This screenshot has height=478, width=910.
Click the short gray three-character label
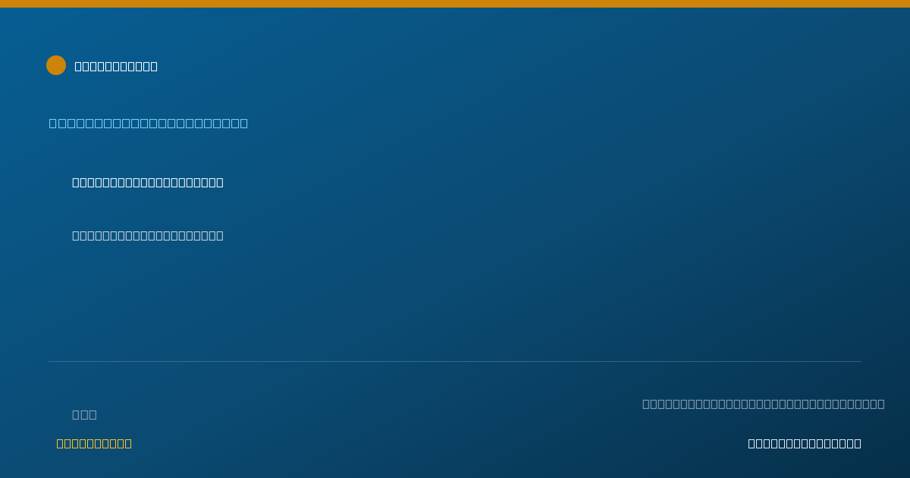pyautogui.click(x=84, y=414)
